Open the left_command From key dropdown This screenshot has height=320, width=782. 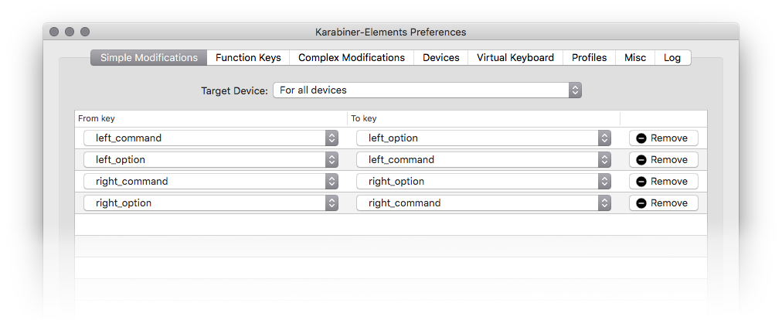pyautogui.click(x=211, y=138)
